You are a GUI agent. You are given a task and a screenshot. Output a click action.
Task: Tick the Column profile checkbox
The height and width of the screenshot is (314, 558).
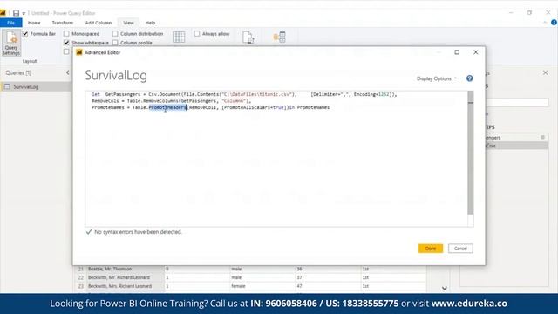pos(115,43)
